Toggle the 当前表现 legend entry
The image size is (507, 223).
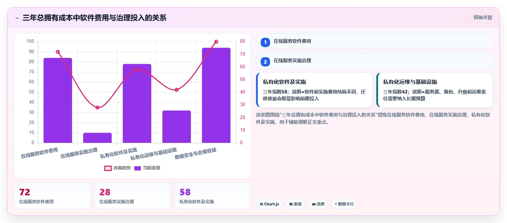point(147,168)
